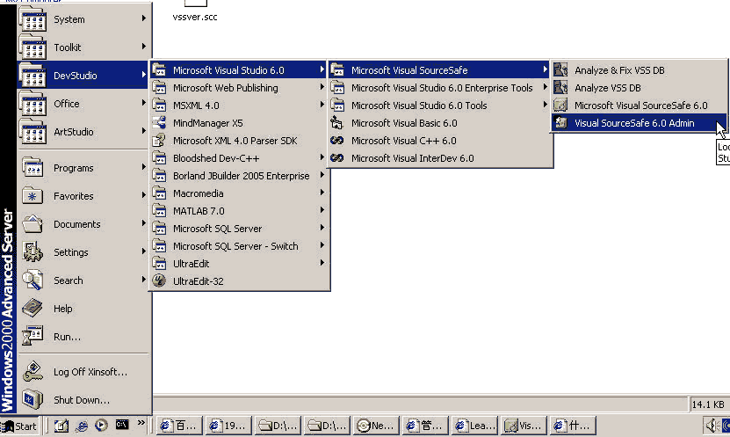Click the MindManager X5 icon
The height and width of the screenshot is (437, 730).
(159, 123)
